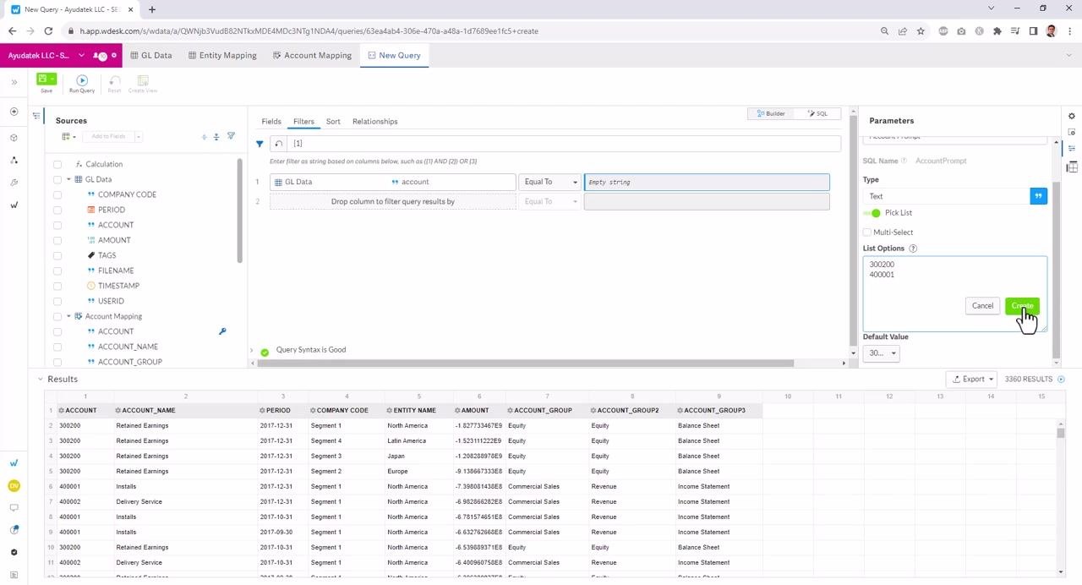Click the Run Query icon

pyautogui.click(x=82, y=80)
